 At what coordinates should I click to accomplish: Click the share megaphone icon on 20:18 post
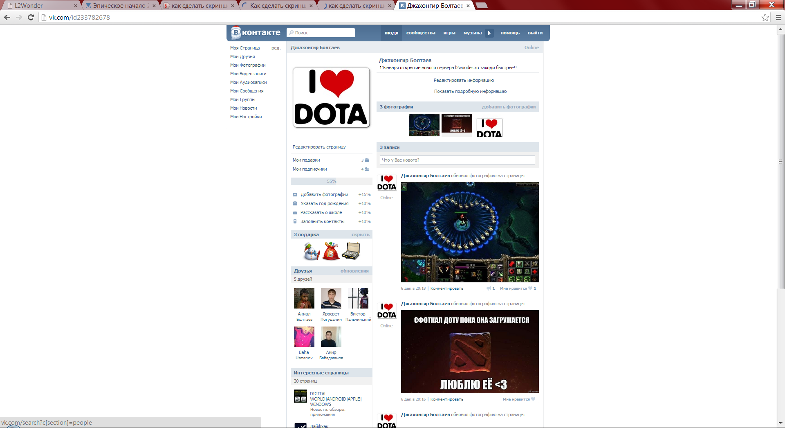tap(489, 288)
